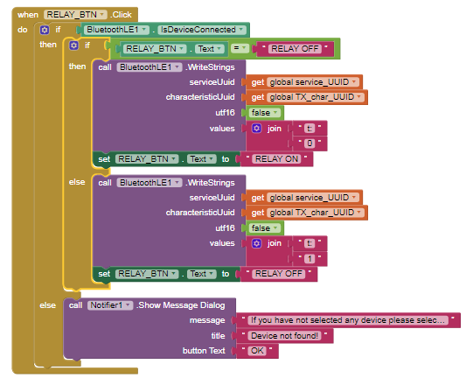Open second global TX_char_UUID variable dropdown

[x=358, y=213]
